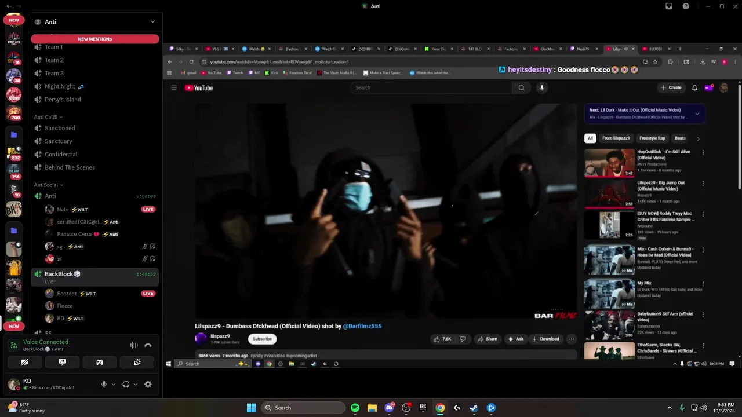Collapse the AntiSocial category

(49, 185)
